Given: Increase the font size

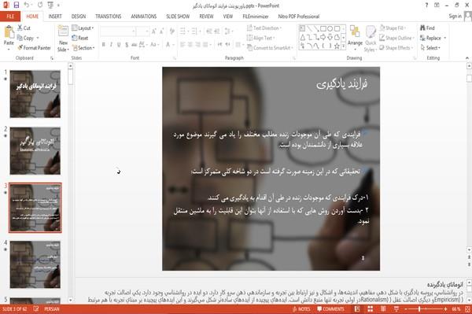Looking at the screenshot, I should 154,31.
